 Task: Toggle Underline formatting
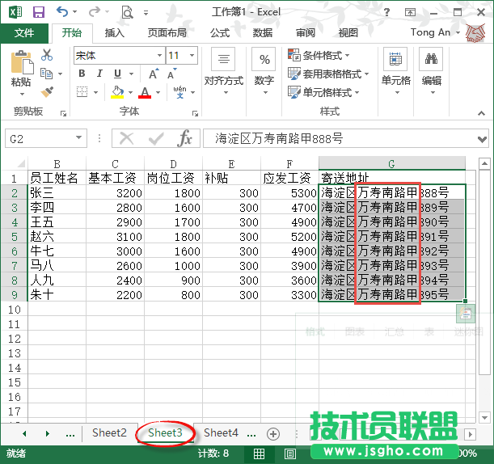pyautogui.click(x=116, y=74)
